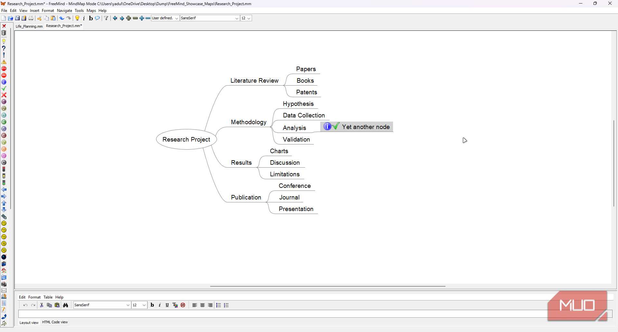Add the green checkmark icon from sidebar
Viewport: 618px width, 332px height.
click(x=4, y=88)
